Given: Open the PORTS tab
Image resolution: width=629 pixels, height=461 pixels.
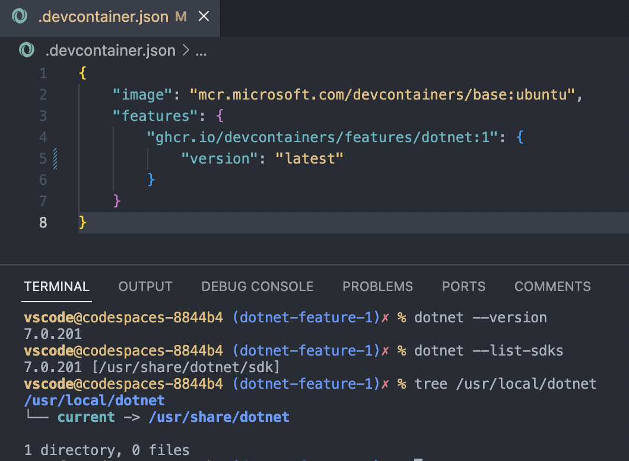Looking at the screenshot, I should (x=463, y=286).
